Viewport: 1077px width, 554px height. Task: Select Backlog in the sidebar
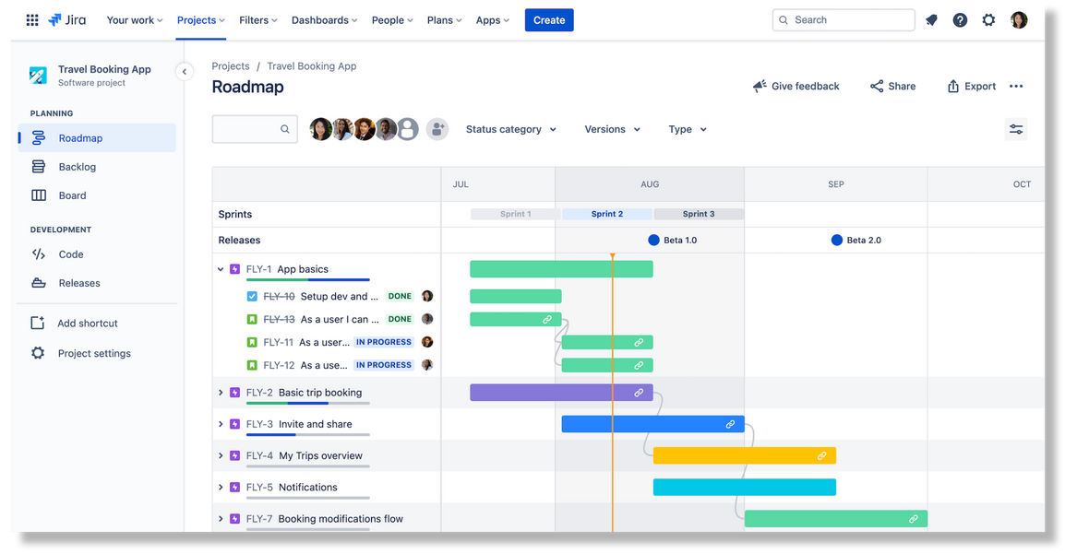tap(77, 167)
